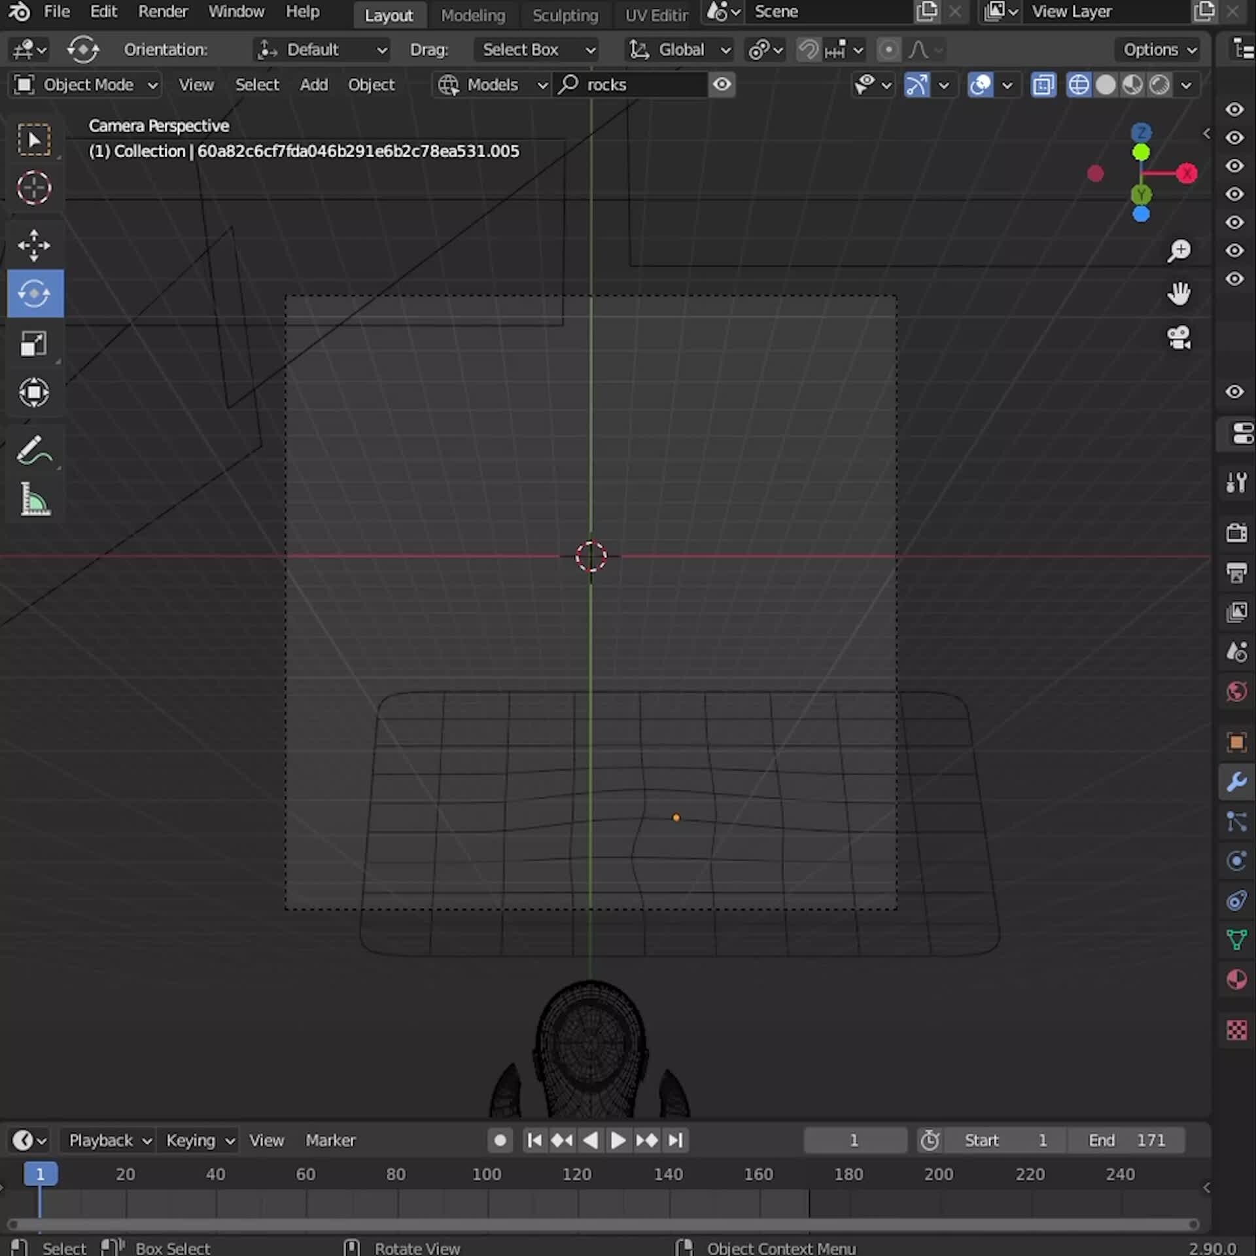Viewport: 1256px width, 1256px height.
Task: Open the Physics properties tab
Action: [1236, 862]
